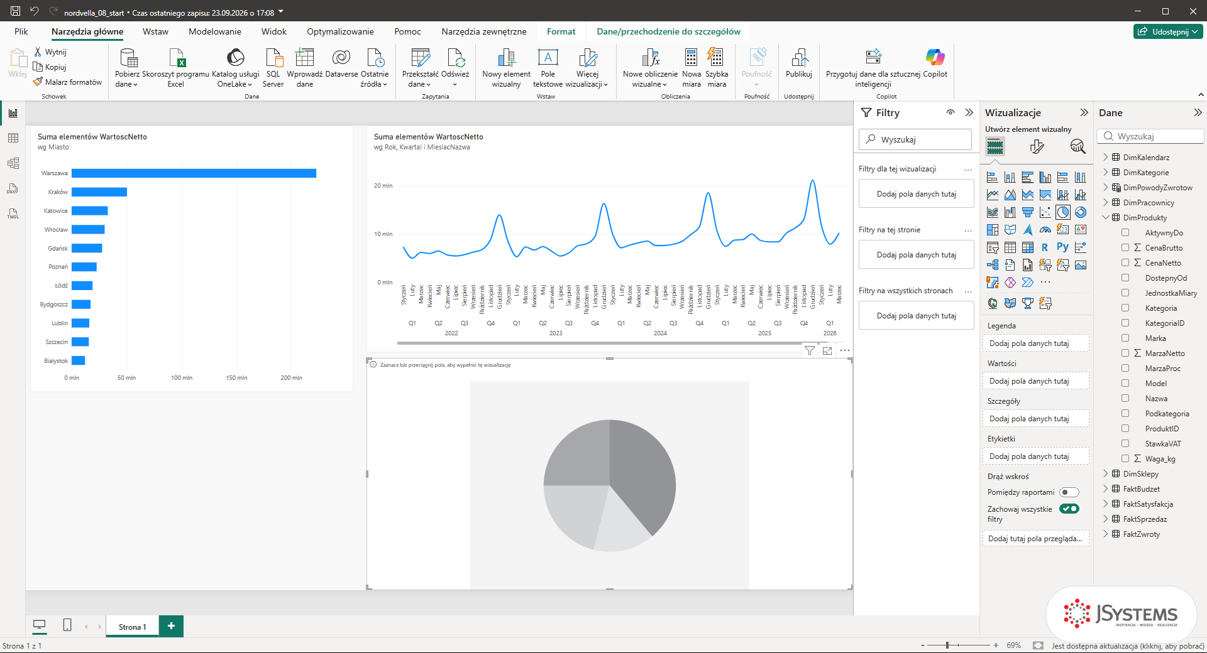Click the Udostępnij button

(x=1168, y=31)
